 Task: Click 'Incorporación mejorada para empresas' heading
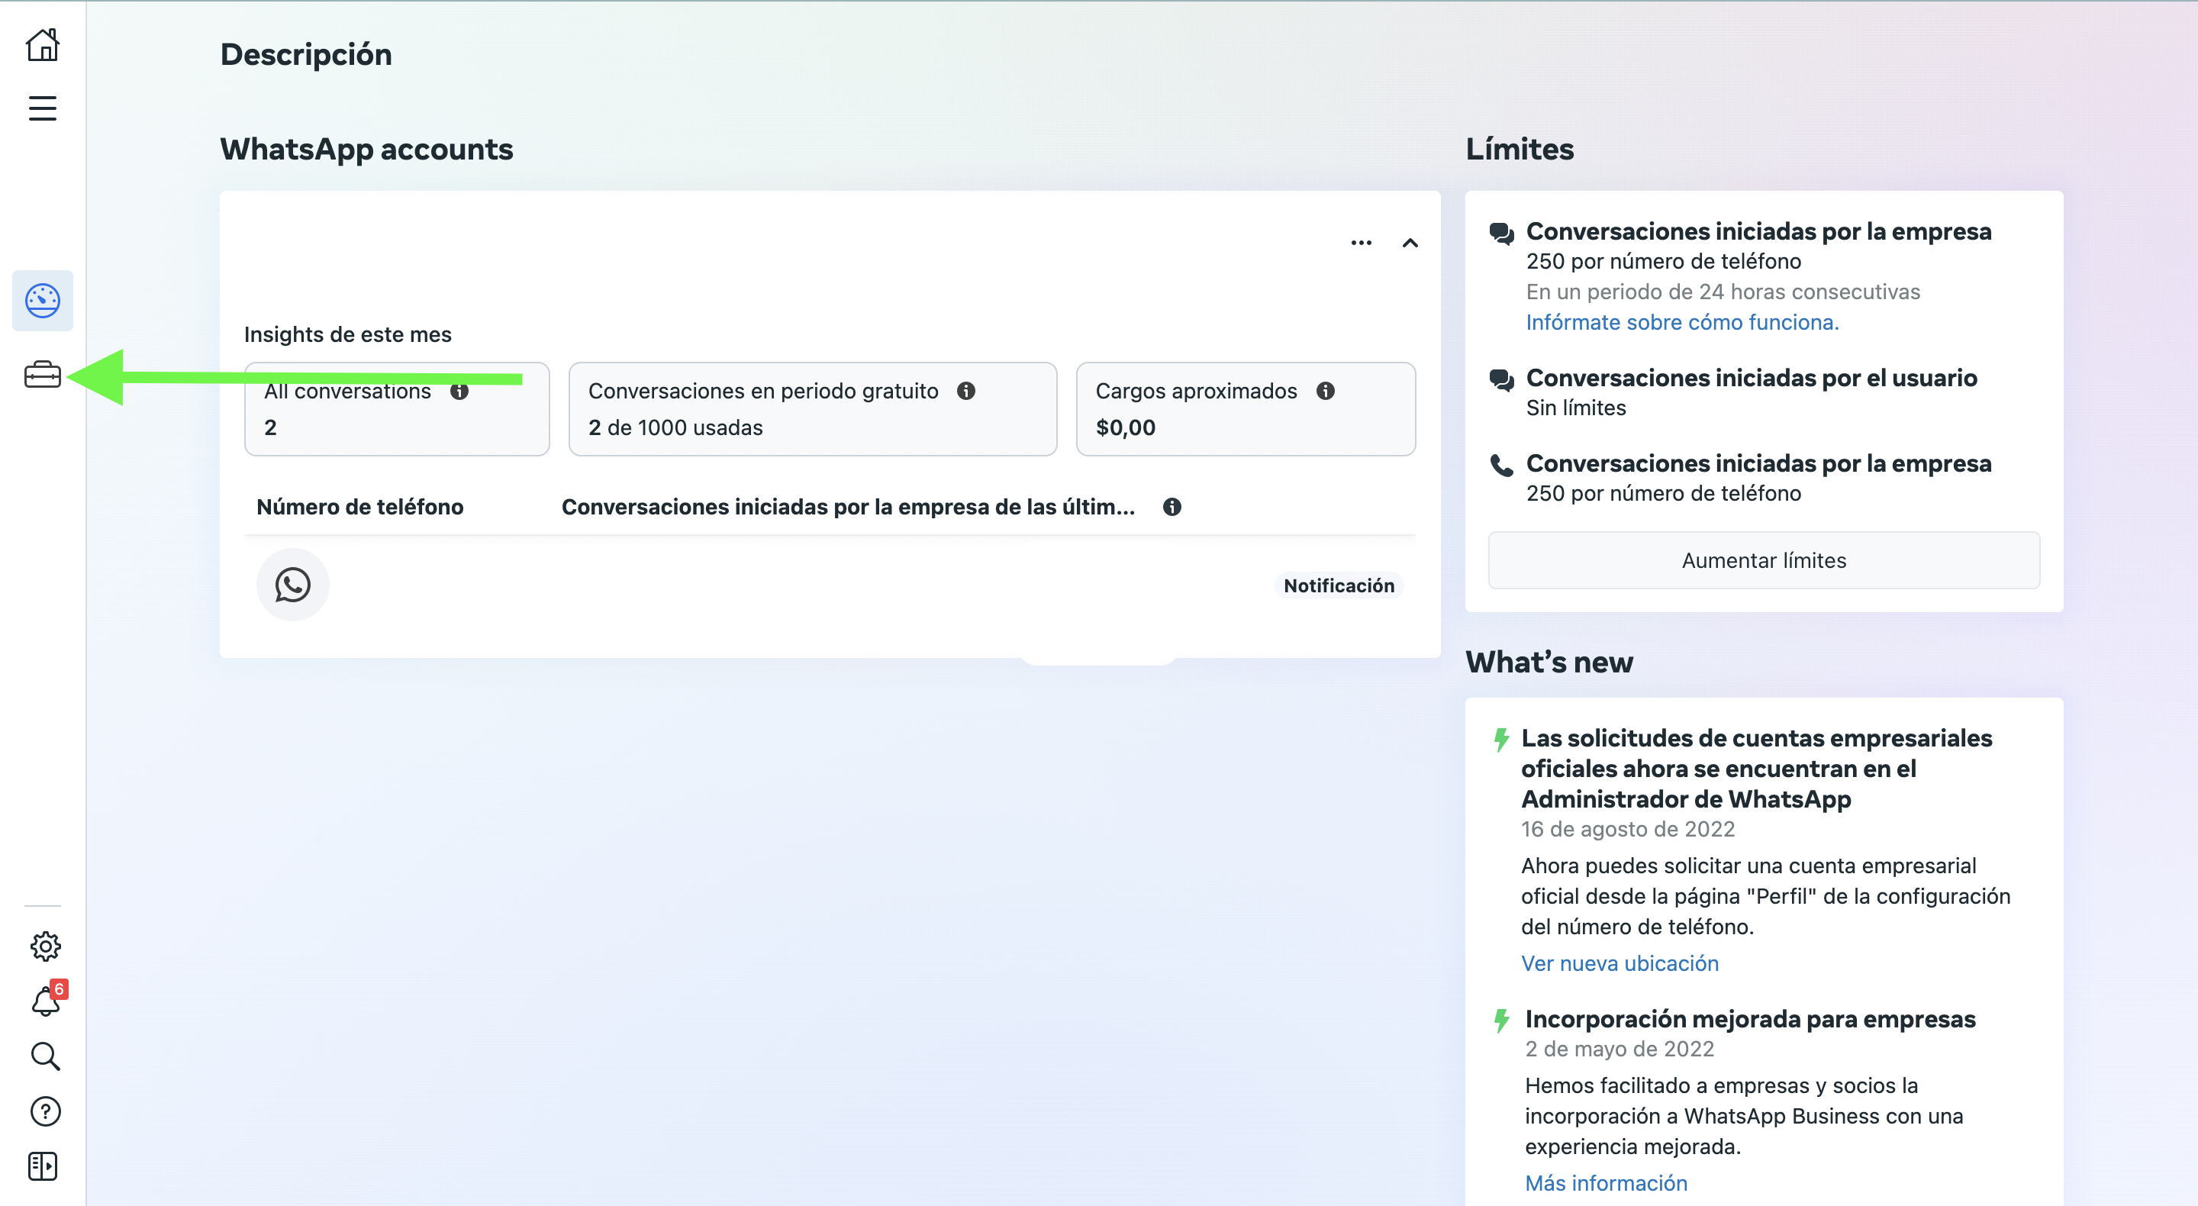(x=1750, y=1019)
